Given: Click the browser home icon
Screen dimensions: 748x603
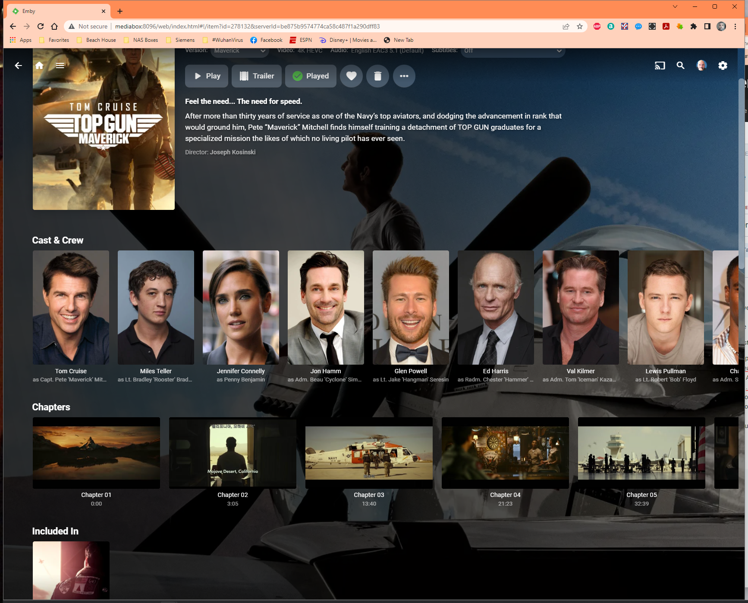Looking at the screenshot, I should (54, 26).
